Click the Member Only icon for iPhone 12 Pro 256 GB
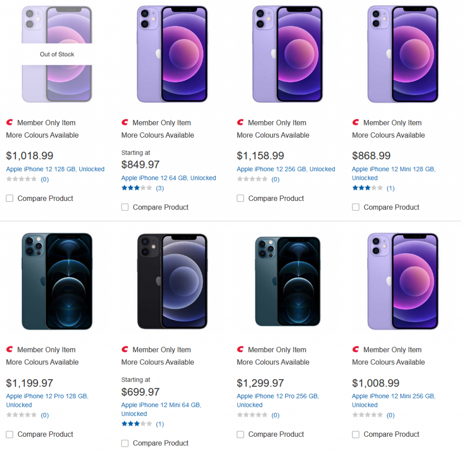This screenshot has height=454, width=464. [x=240, y=349]
